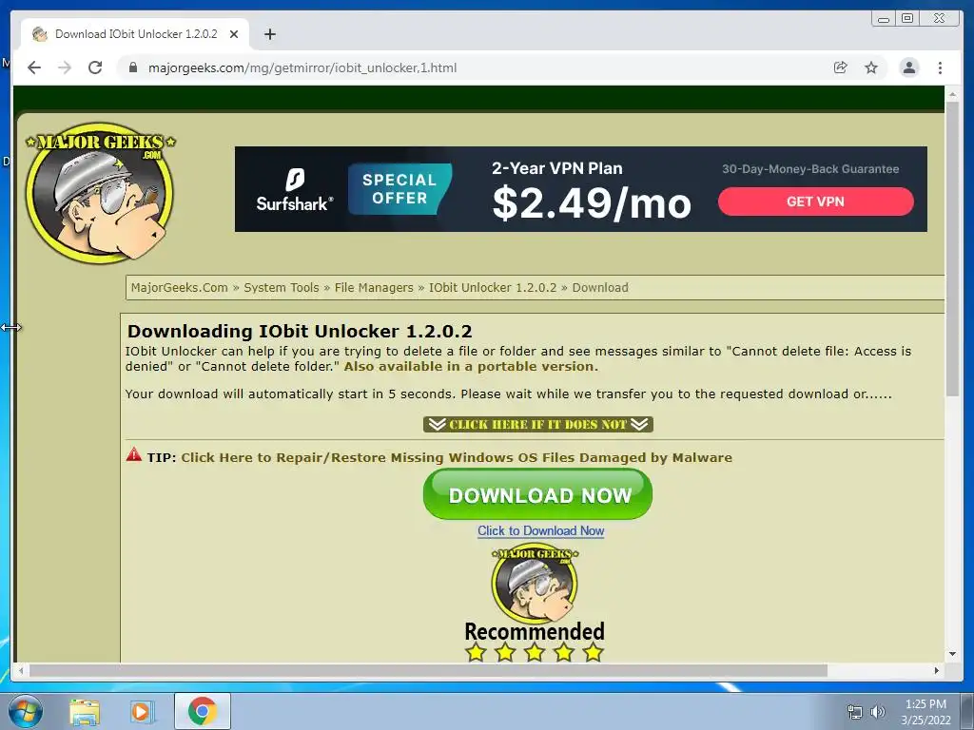Click the Show desktop button at taskbar end
This screenshot has width=974, height=730.
(967, 711)
